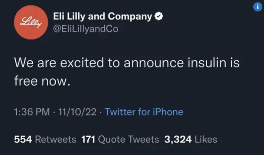Click the word 'Company' in the display name

[130, 17]
